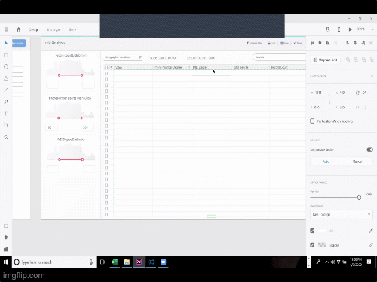The width and height of the screenshot is (377, 282).
Task: Click the Windows Start button
Action: [x=6, y=262]
